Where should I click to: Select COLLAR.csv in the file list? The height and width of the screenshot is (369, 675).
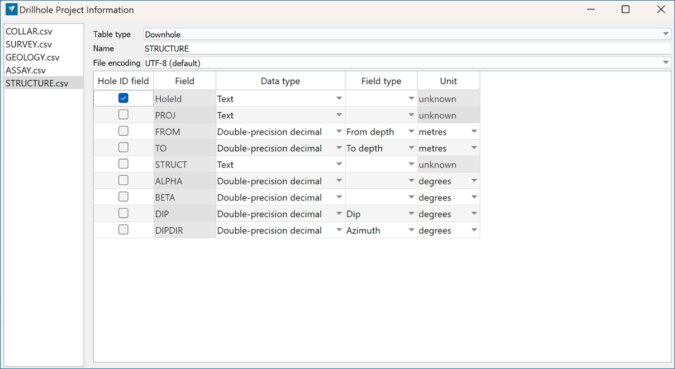pyautogui.click(x=28, y=31)
